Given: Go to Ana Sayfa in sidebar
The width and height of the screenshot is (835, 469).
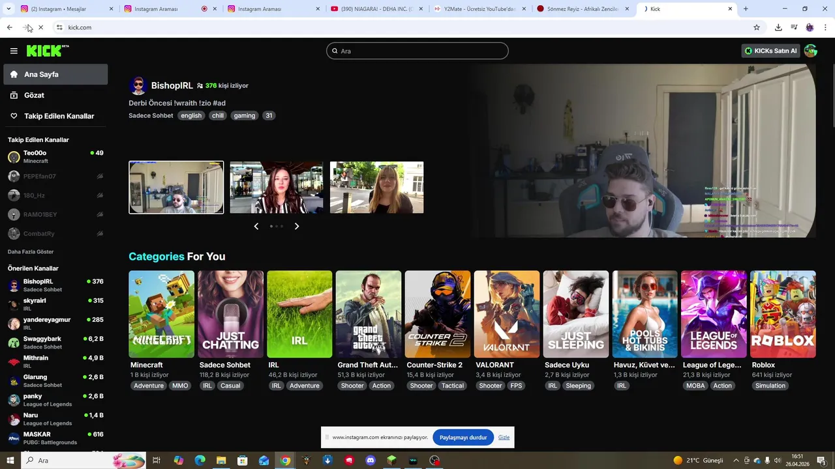Looking at the screenshot, I should pos(55,74).
